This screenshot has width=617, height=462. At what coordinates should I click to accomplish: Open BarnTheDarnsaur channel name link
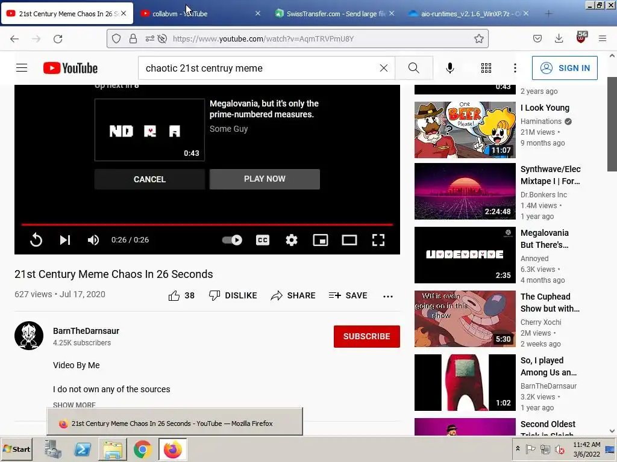[x=86, y=331]
